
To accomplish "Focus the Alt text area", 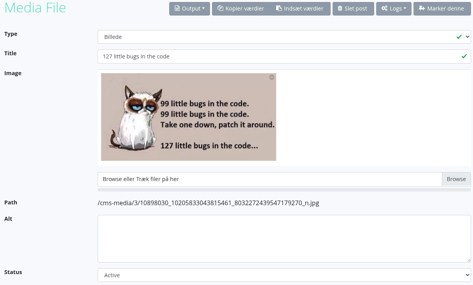I will [x=284, y=239].
